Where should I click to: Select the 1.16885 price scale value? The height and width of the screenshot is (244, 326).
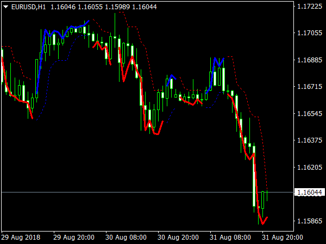[310, 60]
